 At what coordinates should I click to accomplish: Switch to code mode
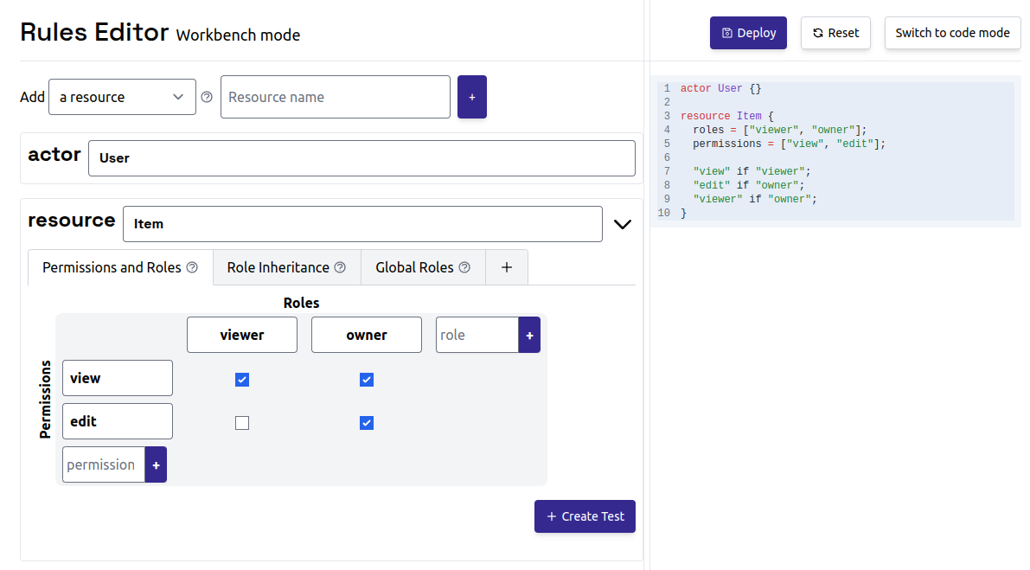coord(952,33)
